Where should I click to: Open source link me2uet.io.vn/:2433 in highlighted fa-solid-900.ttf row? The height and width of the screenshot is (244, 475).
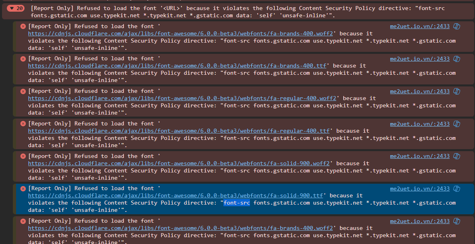click(x=420, y=189)
